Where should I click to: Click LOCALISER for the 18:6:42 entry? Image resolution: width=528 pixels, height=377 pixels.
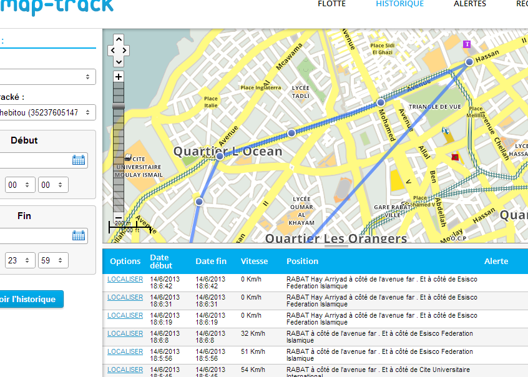click(x=125, y=280)
